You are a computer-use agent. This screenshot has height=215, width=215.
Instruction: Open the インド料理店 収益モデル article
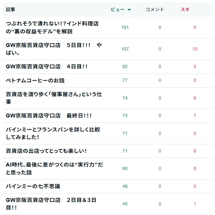(x=52, y=27)
